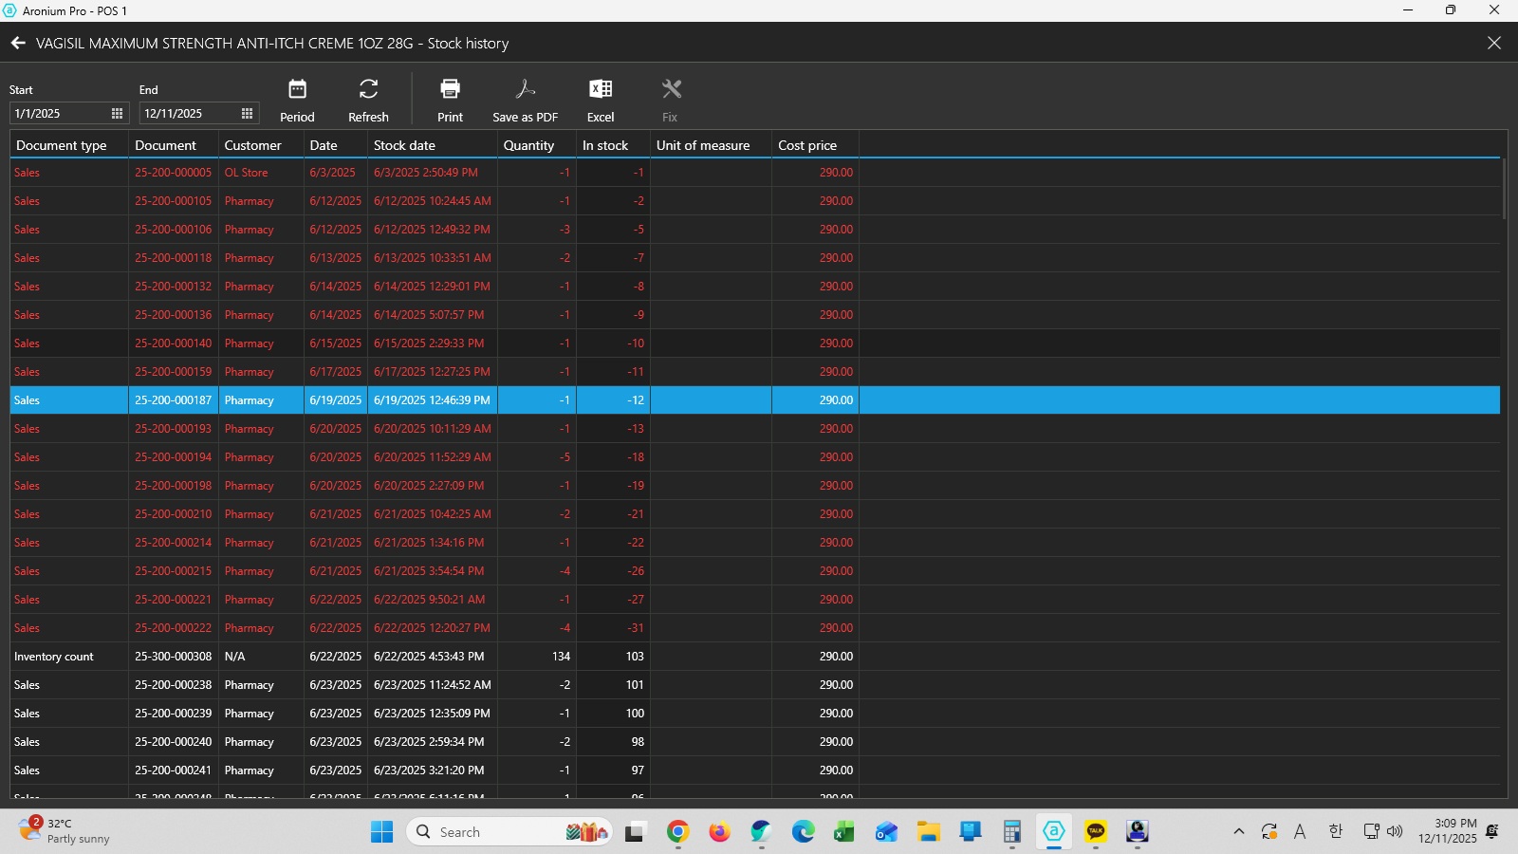Screen dimensions: 1518x854
Task: Export stock history to Excel
Action: pos(601,90)
